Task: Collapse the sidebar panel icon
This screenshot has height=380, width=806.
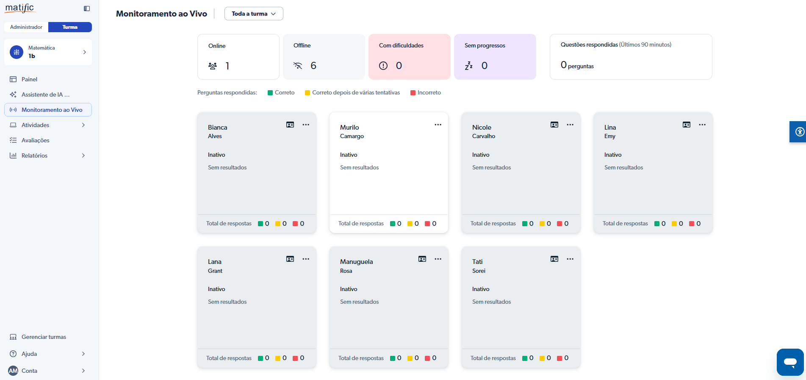Action: pos(87,8)
